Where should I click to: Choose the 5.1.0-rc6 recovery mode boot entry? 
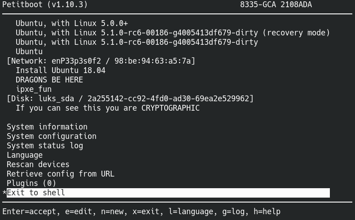pyautogui.click(x=173, y=33)
